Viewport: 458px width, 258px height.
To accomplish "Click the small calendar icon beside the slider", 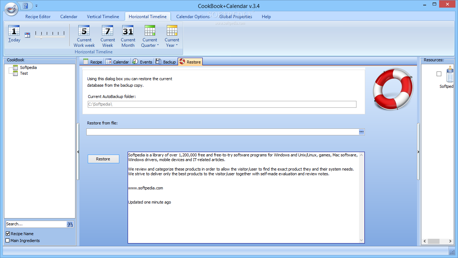I will pyautogui.click(x=27, y=35).
